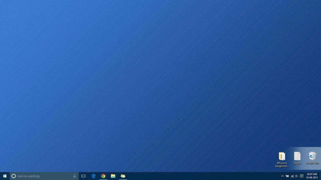The image size is (321, 180).
Task: Open the Wi-Fi network flyout
Action: [292, 176]
